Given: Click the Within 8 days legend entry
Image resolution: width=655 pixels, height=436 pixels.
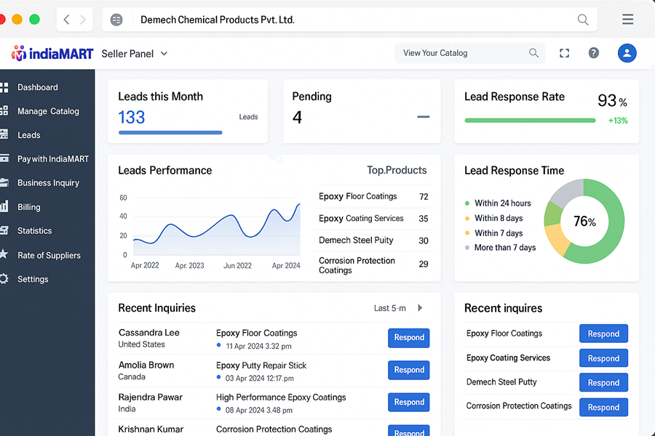Looking at the screenshot, I should [493, 218].
